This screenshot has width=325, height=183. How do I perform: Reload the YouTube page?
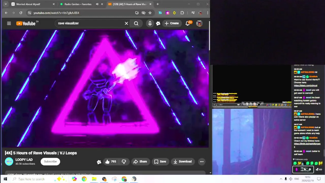pyautogui.click(x=21, y=13)
